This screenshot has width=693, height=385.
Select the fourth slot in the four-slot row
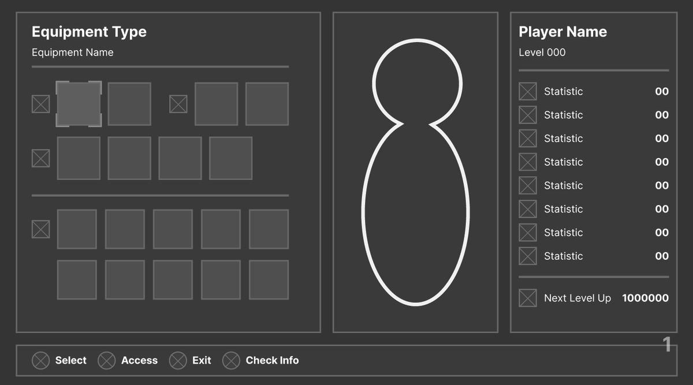coord(230,158)
